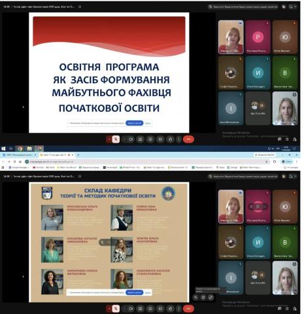
Task: Click the first Chrome icon on the taskbar
Action: coord(20,148)
